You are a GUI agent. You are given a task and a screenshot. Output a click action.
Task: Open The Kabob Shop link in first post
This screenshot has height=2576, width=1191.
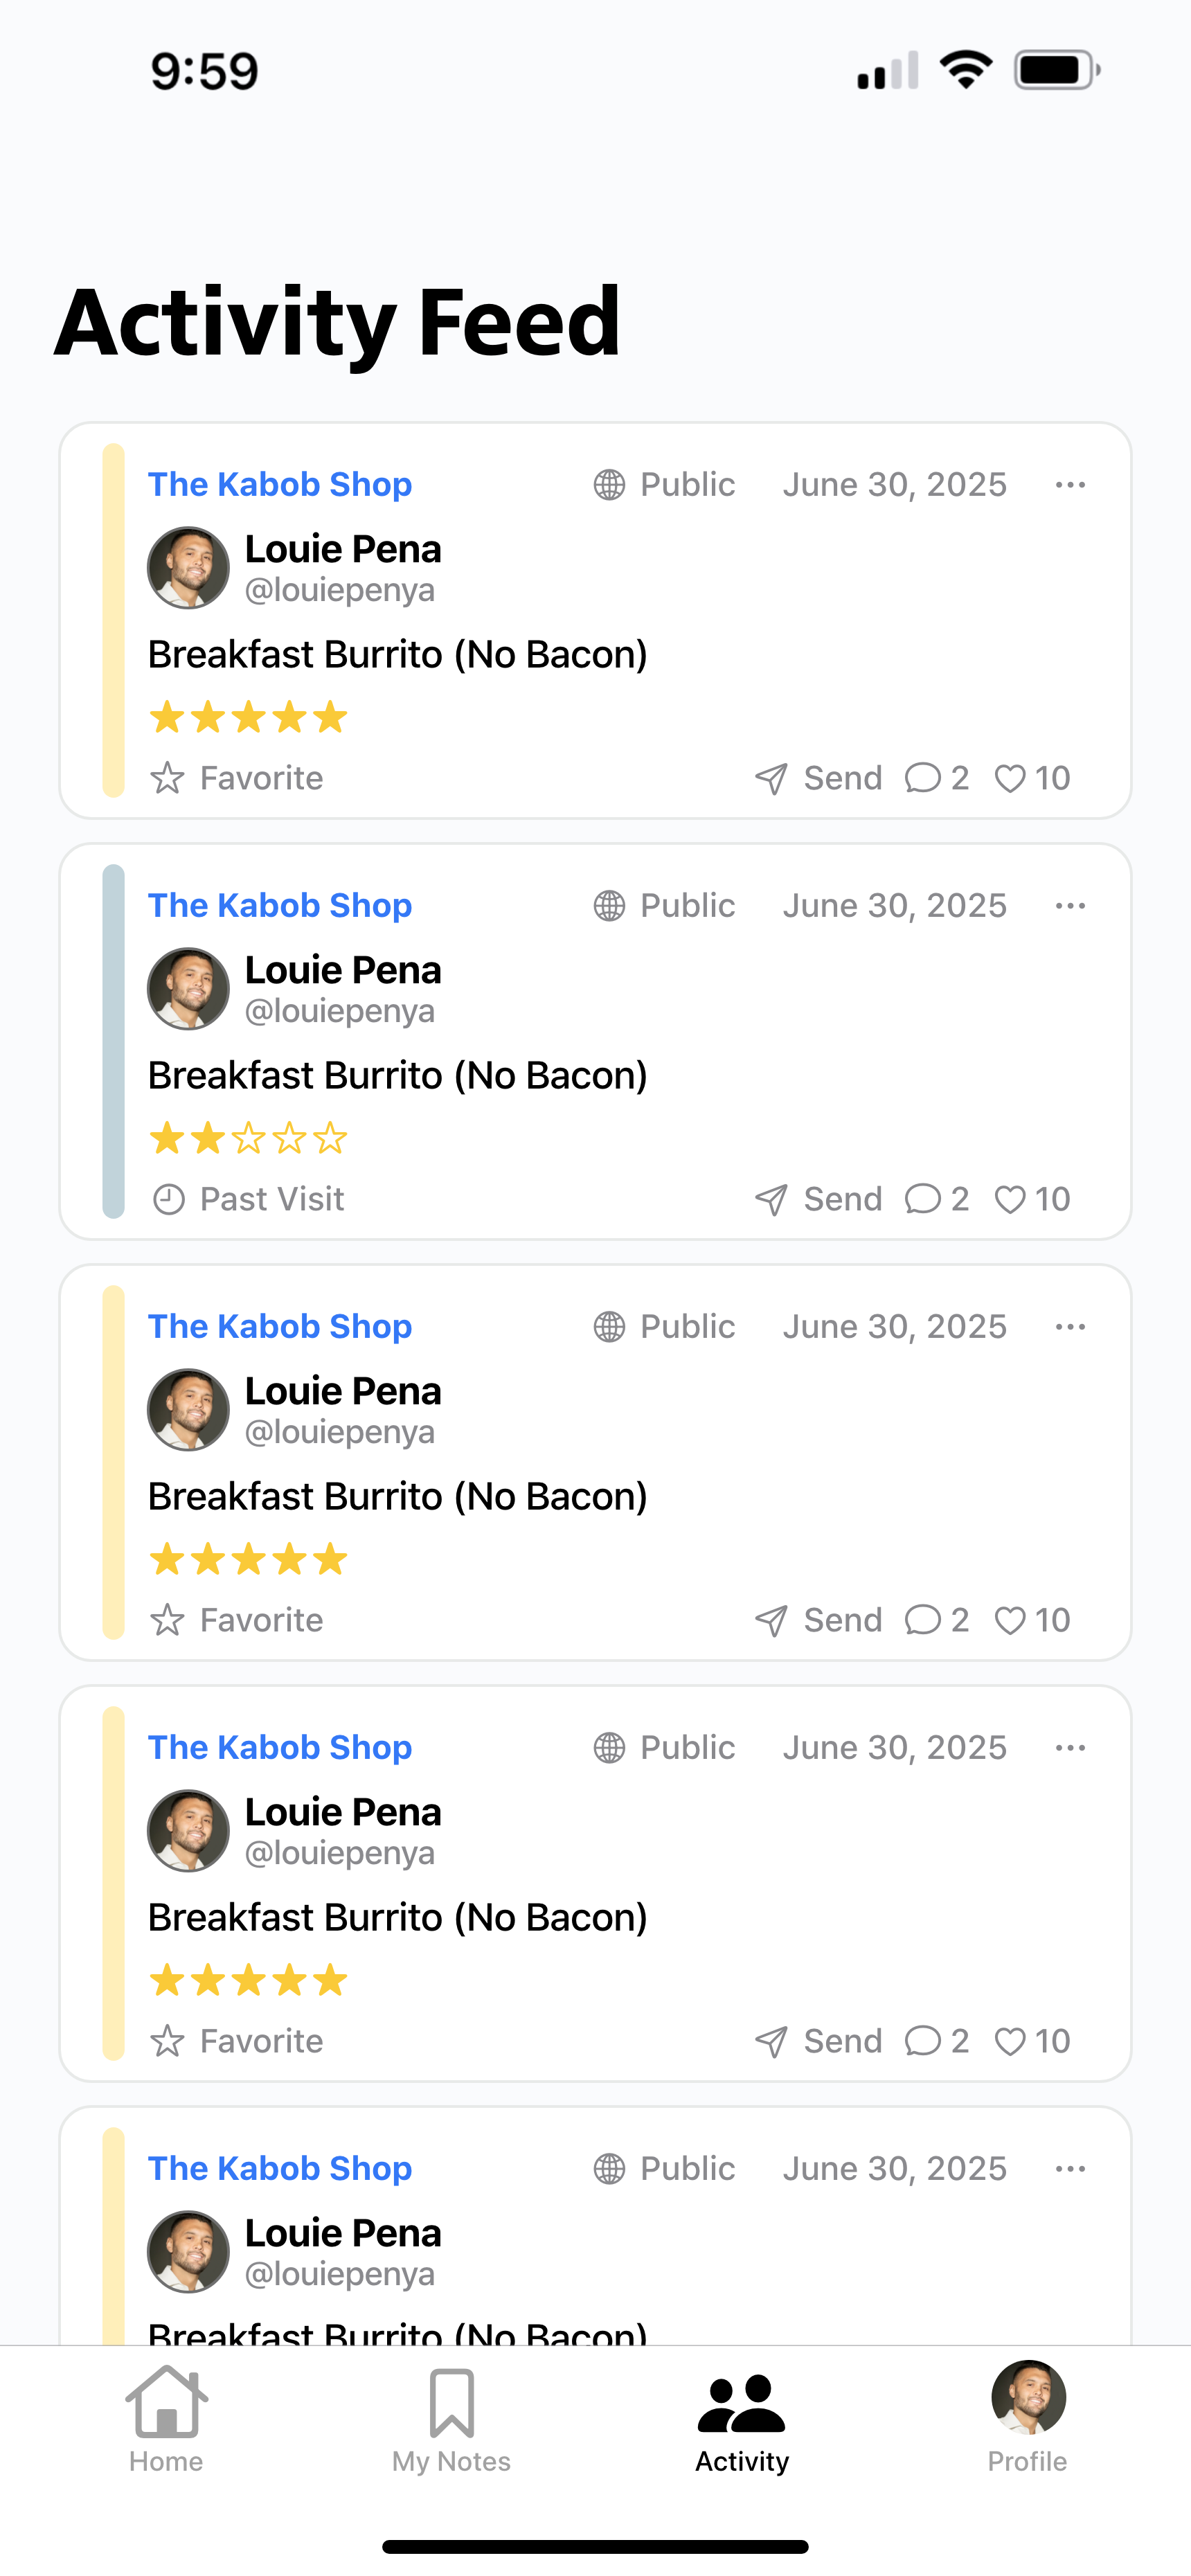pos(280,485)
